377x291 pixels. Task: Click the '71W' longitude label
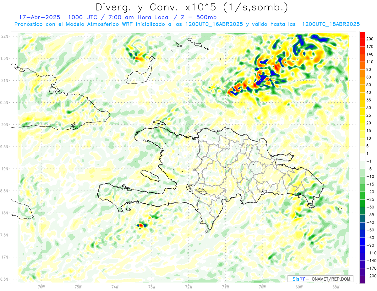pos(225,287)
